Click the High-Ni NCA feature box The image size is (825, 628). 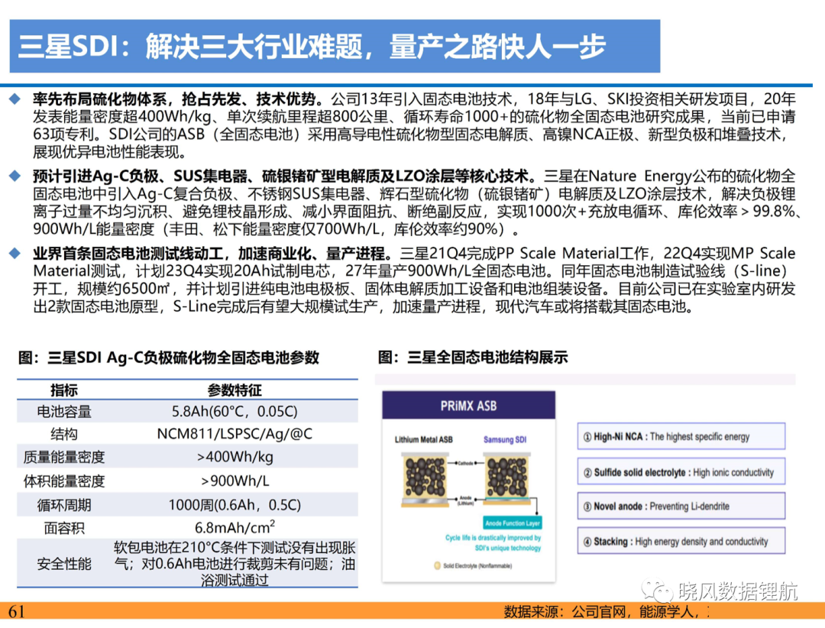[681, 436]
